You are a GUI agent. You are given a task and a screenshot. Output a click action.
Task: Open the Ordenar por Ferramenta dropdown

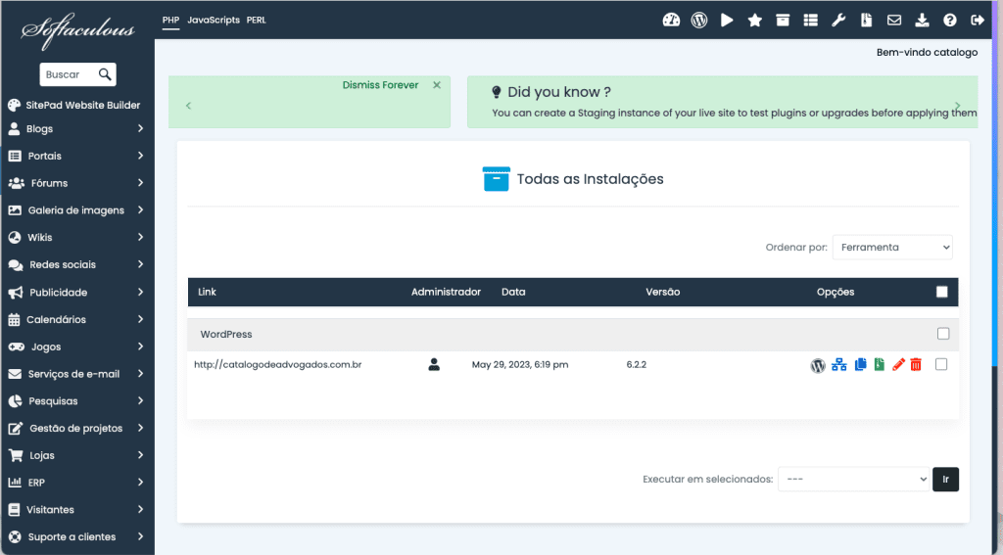(x=892, y=248)
